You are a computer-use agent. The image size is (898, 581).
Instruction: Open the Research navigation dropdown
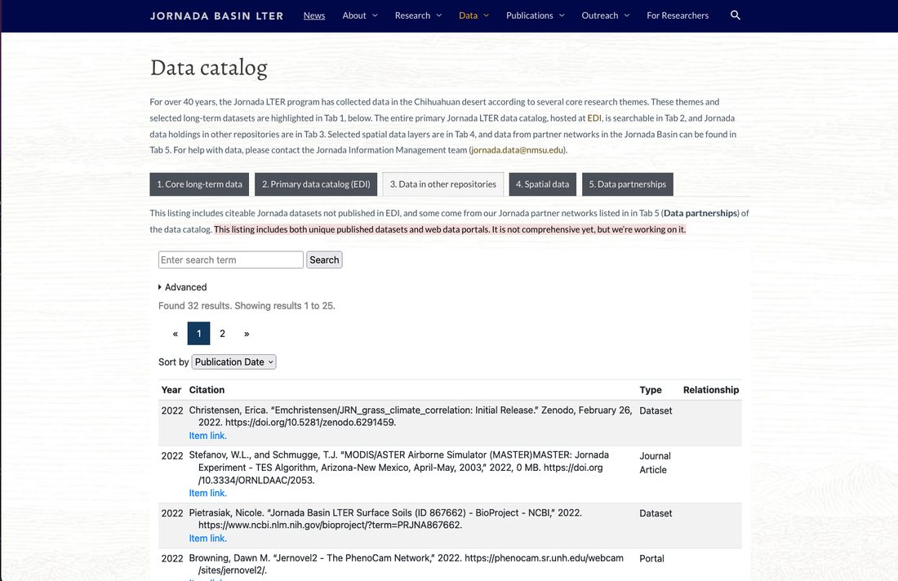(418, 16)
